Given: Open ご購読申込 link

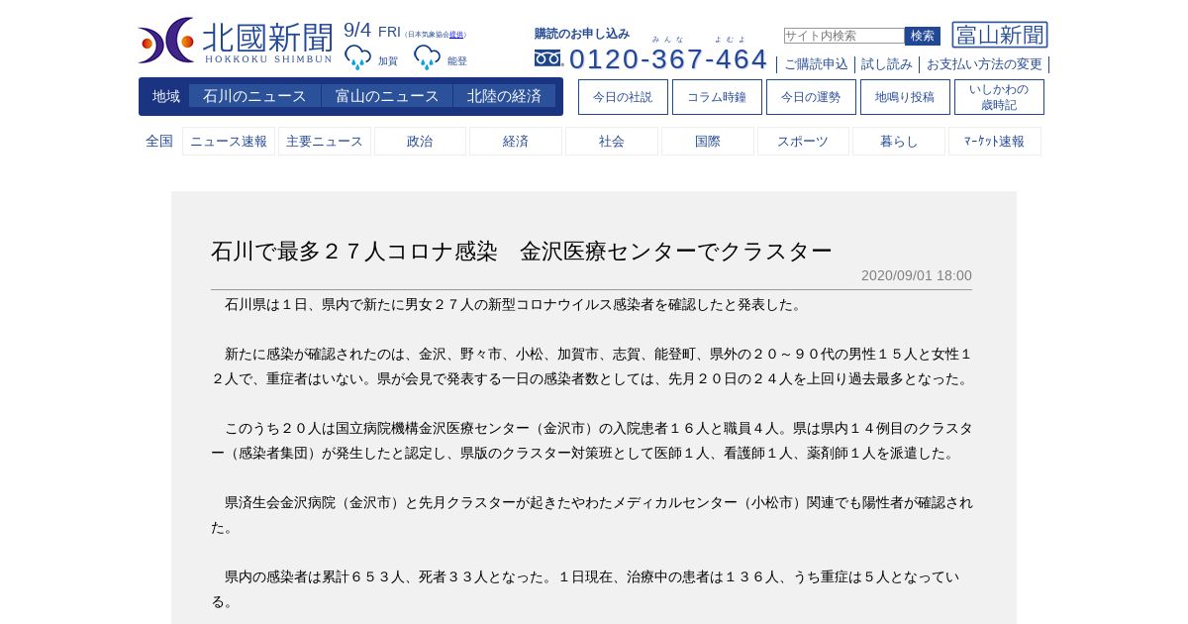Looking at the screenshot, I should pyautogui.click(x=816, y=64).
